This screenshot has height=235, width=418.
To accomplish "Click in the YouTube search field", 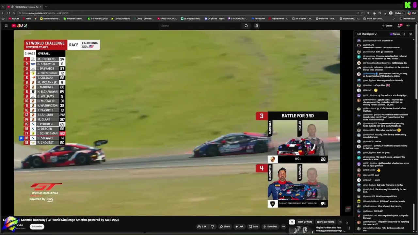I will pyautogui.click(x=201, y=26).
